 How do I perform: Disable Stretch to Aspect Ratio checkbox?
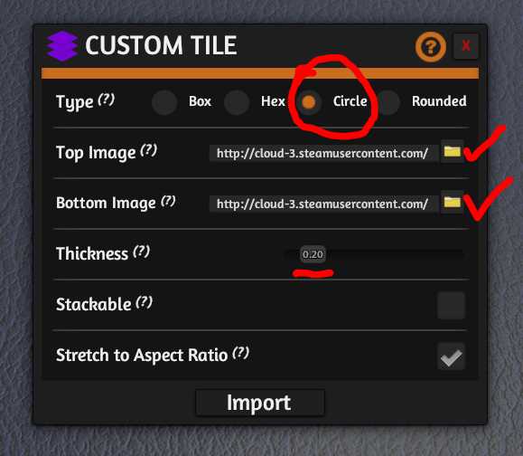click(452, 356)
